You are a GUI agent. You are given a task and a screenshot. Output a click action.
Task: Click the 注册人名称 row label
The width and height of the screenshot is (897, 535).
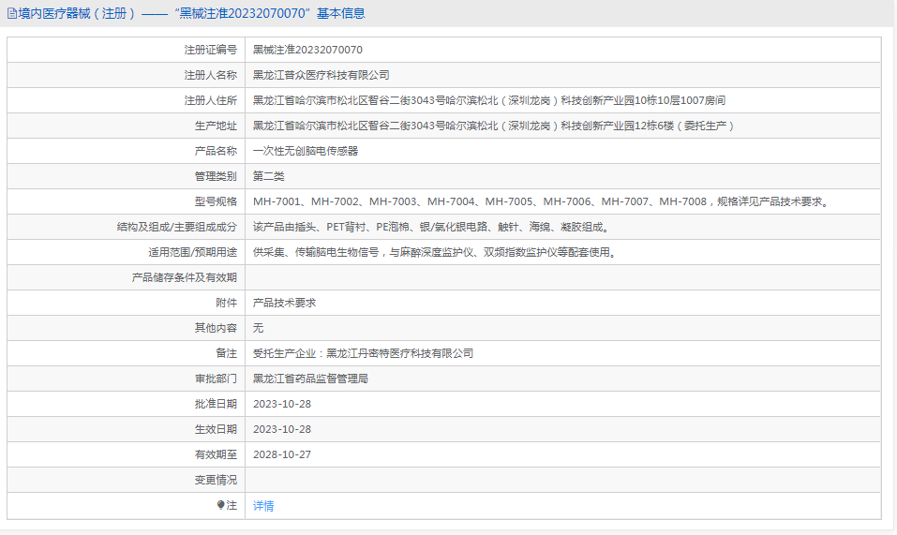point(211,76)
